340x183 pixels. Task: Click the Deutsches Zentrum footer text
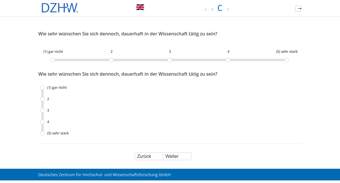pos(104,175)
